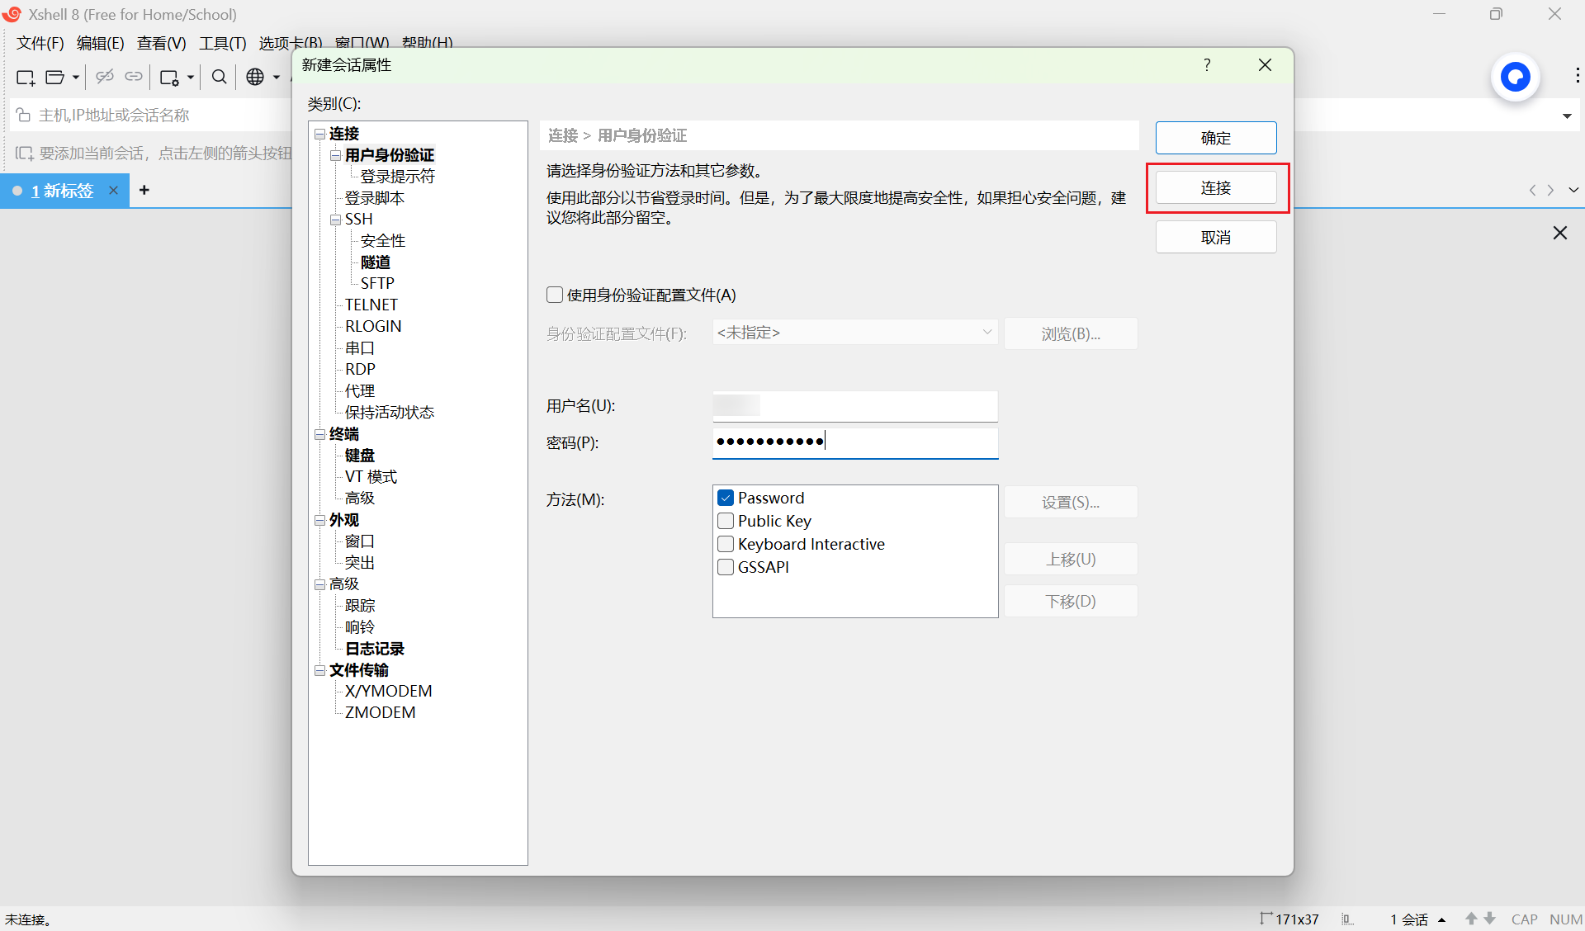
Task: Open the sessions folder toolbar icon
Action: click(54, 77)
